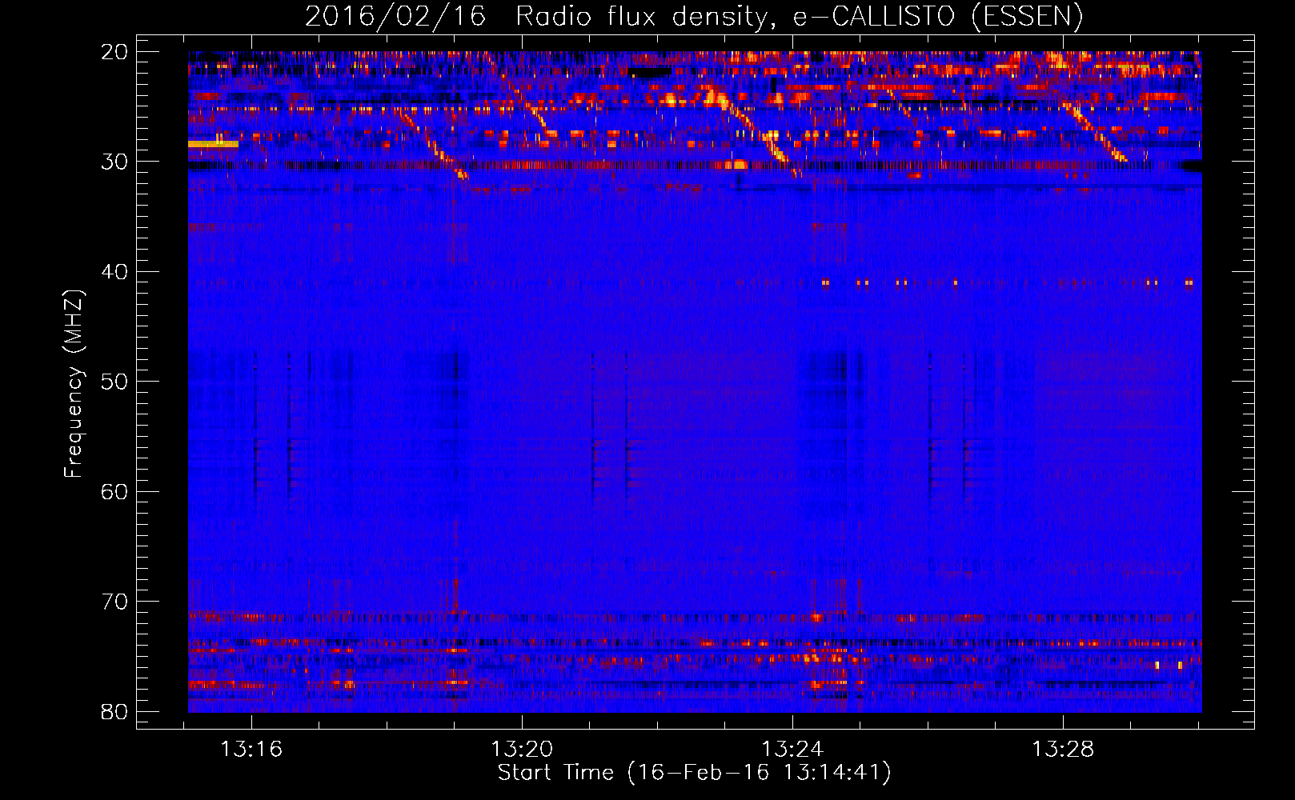Click the '13:24' time tick label
The image size is (1295, 800).
tap(792, 750)
